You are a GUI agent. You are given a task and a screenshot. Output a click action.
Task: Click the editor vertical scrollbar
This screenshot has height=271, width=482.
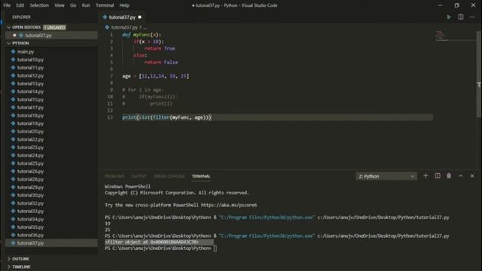[479, 74]
